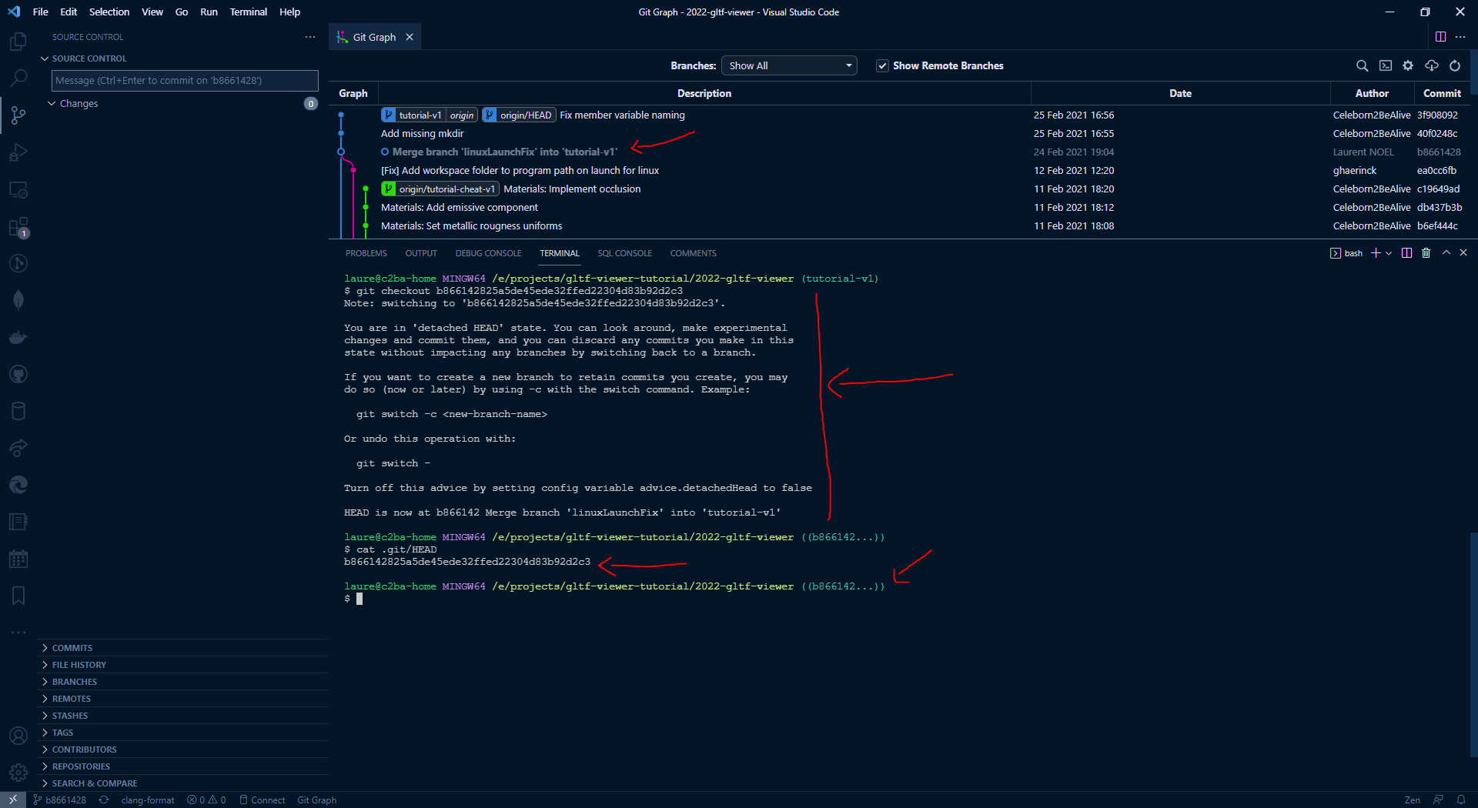Refresh the Git Graph view

coord(1455,66)
